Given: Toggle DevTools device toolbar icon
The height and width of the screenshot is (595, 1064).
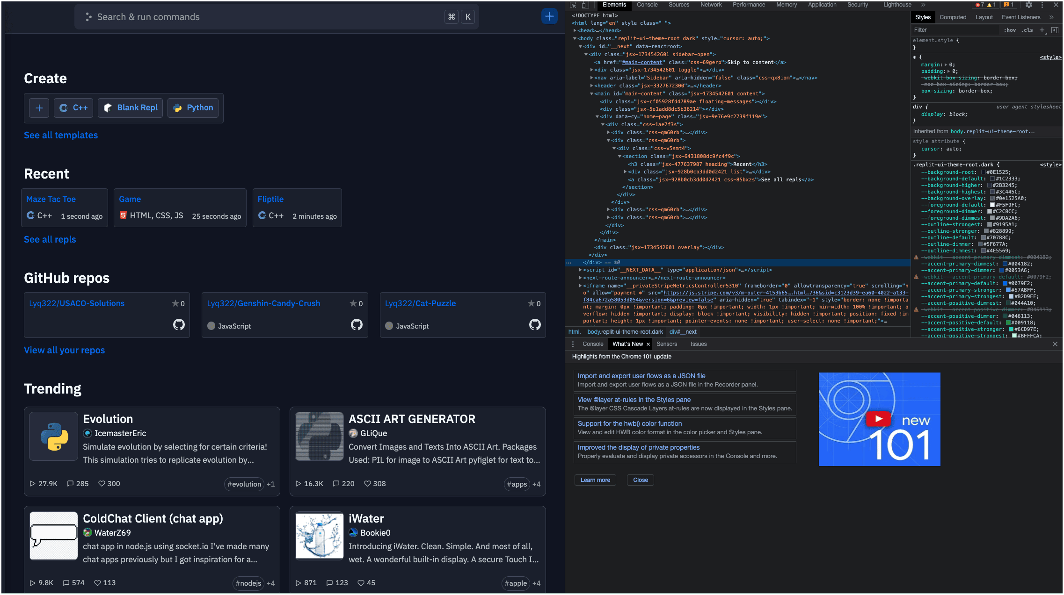Looking at the screenshot, I should pyautogui.click(x=585, y=5).
